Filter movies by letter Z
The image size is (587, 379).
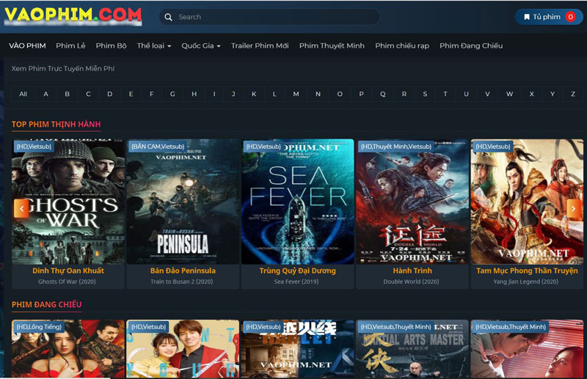click(573, 94)
